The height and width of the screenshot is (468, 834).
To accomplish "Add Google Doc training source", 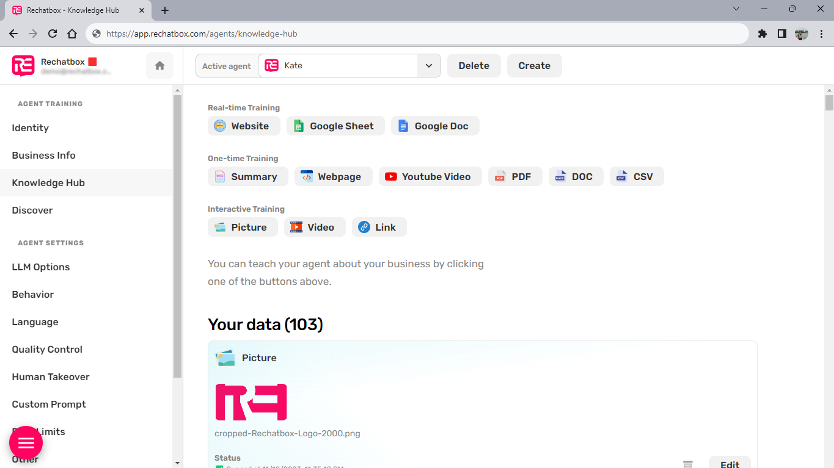I will [435, 126].
